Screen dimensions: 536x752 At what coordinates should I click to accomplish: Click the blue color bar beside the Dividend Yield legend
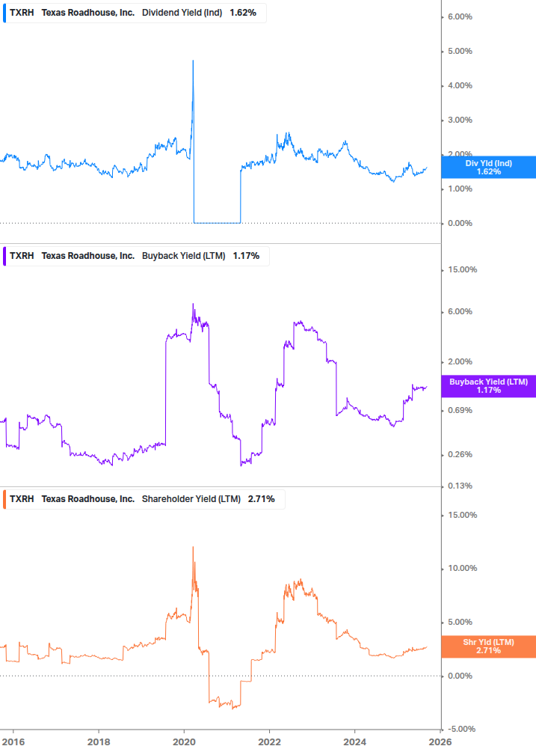[x=4, y=13]
